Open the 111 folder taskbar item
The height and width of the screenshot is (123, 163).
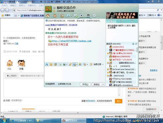click(x=48, y=121)
